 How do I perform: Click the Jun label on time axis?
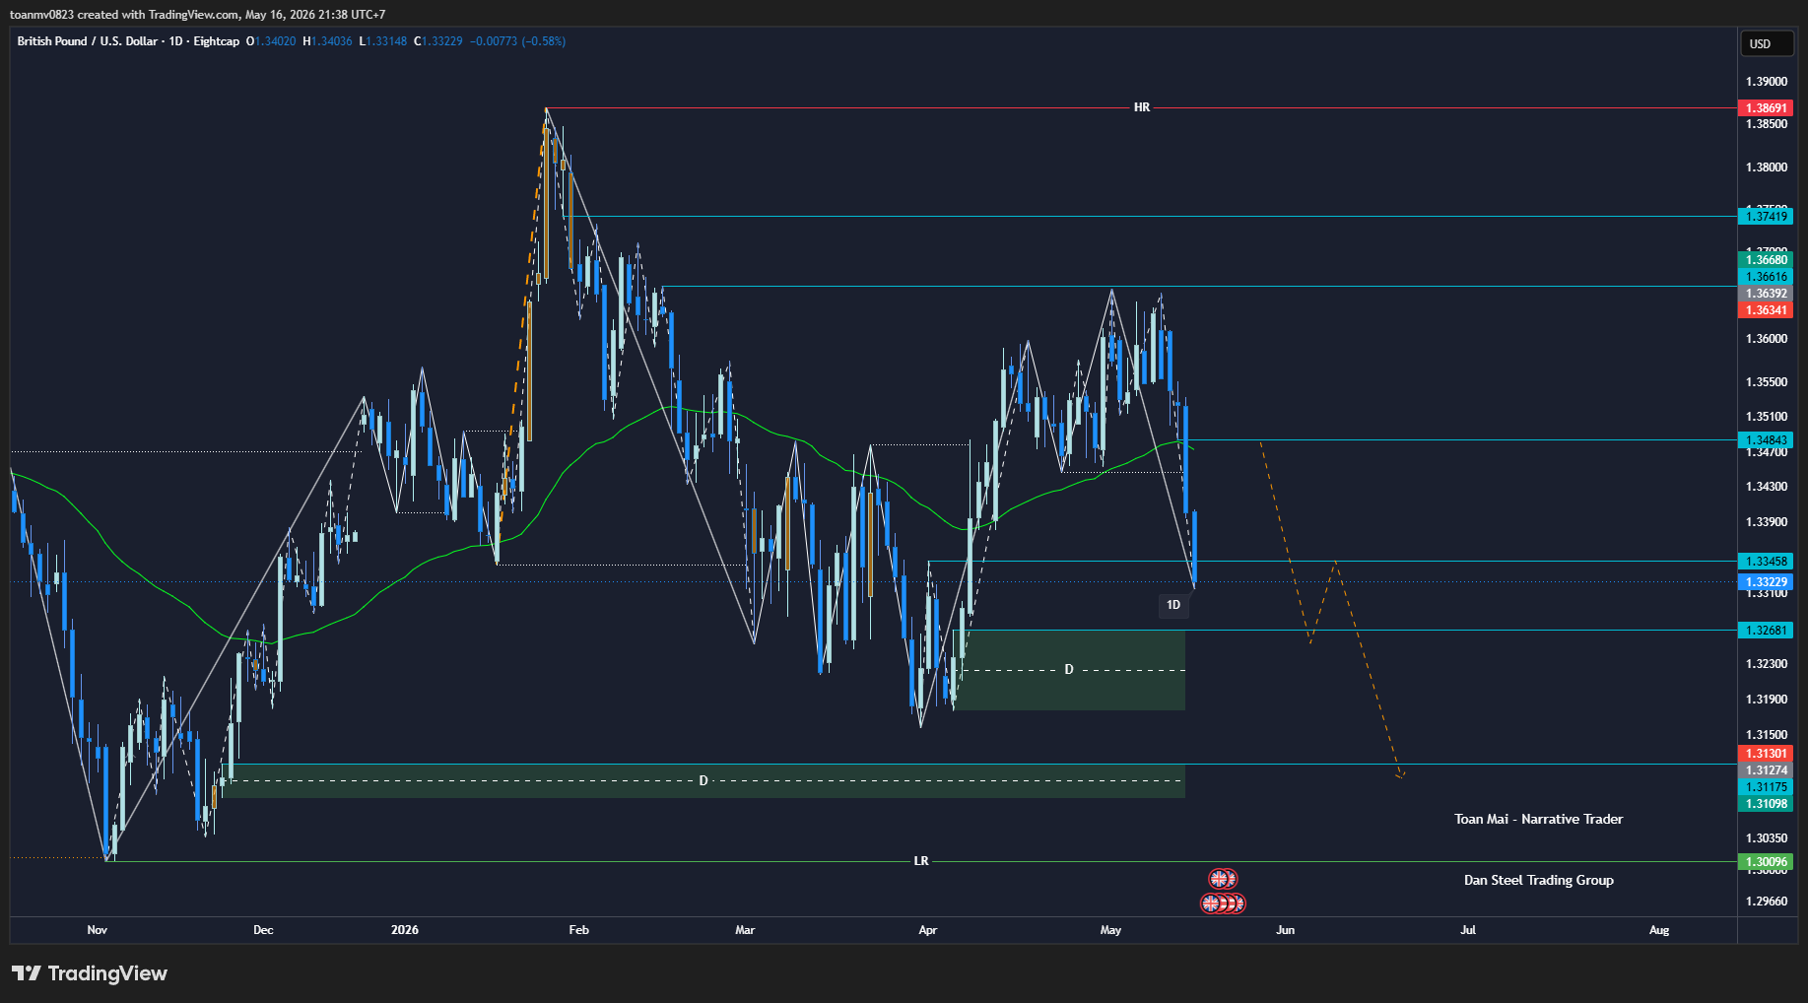tap(1285, 930)
